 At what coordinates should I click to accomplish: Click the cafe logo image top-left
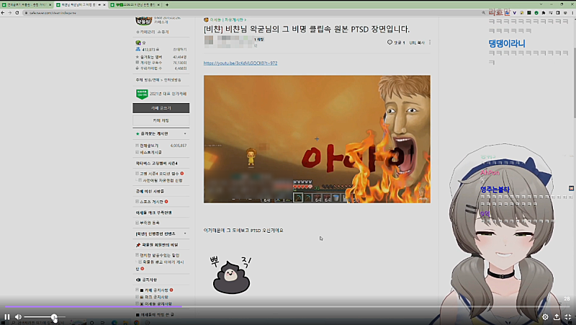point(143,21)
